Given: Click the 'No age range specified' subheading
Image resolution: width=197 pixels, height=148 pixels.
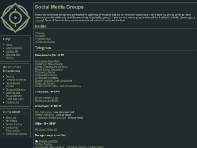Looking at the screenshot, I should pyautogui.click(x=51, y=135).
